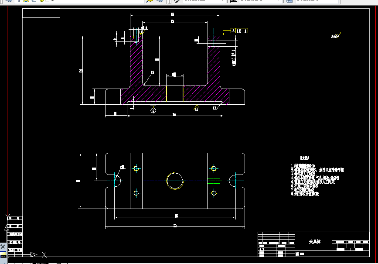Select the R6 fillet dimension label
The height and width of the screenshot is (264, 378).
click(153, 72)
